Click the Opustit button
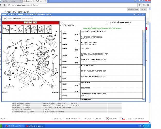Screen dimensions: 161x129 pos(143,9)
